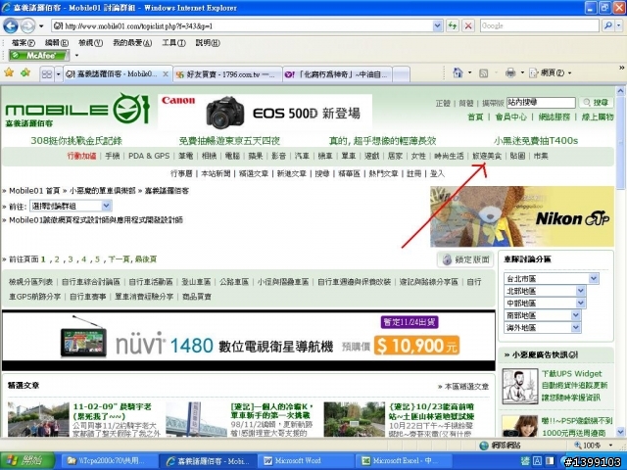Open the 11-02-09 晨騎宇老 article thumbnail
The height and width of the screenshot is (470, 627).
pos(38,419)
